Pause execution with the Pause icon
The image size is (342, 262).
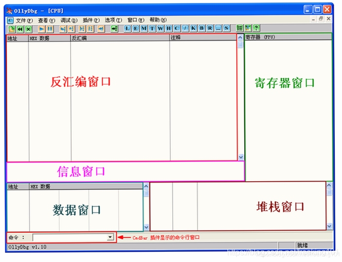pyautogui.click(x=50, y=29)
